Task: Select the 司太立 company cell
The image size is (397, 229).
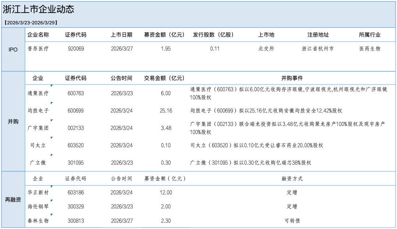Action: 38,145
